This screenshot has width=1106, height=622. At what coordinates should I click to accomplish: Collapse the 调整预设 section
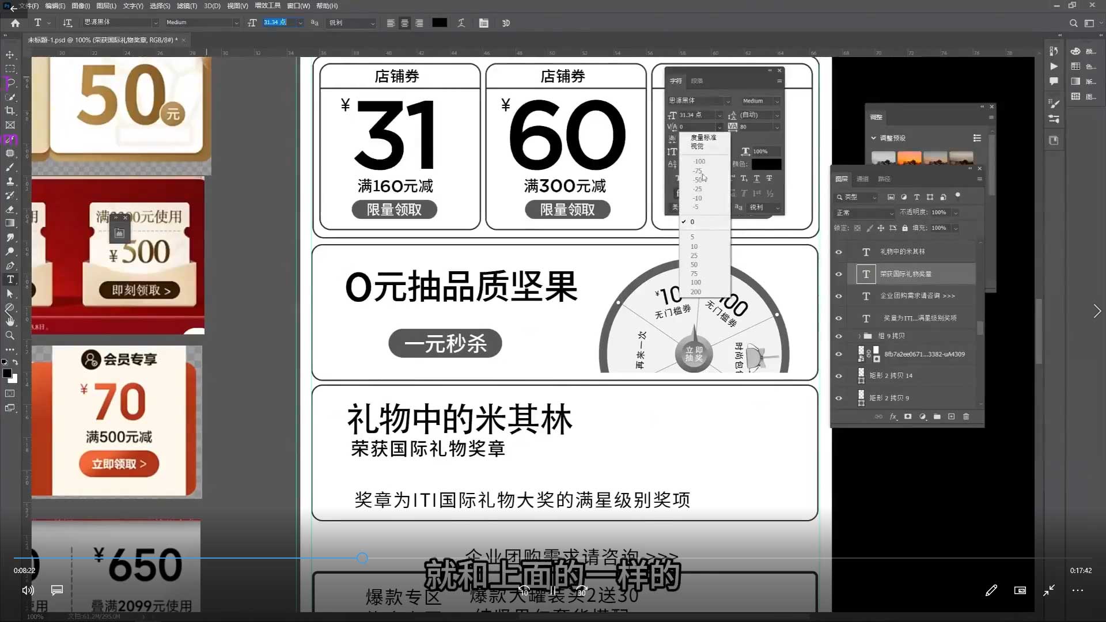coord(873,138)
